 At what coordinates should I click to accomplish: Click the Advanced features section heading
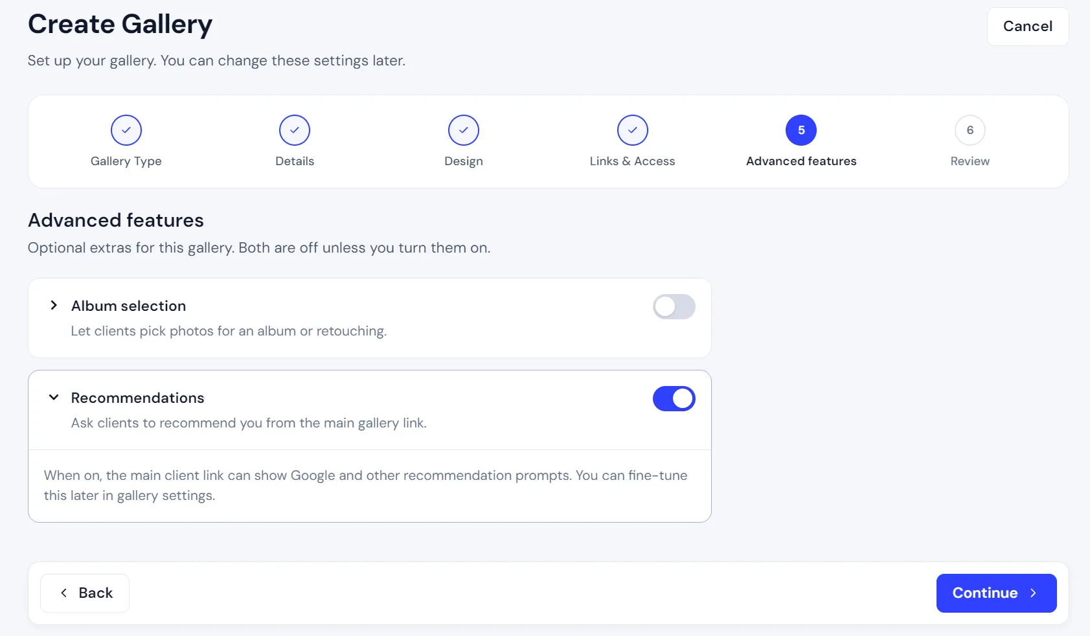(116, 220)
